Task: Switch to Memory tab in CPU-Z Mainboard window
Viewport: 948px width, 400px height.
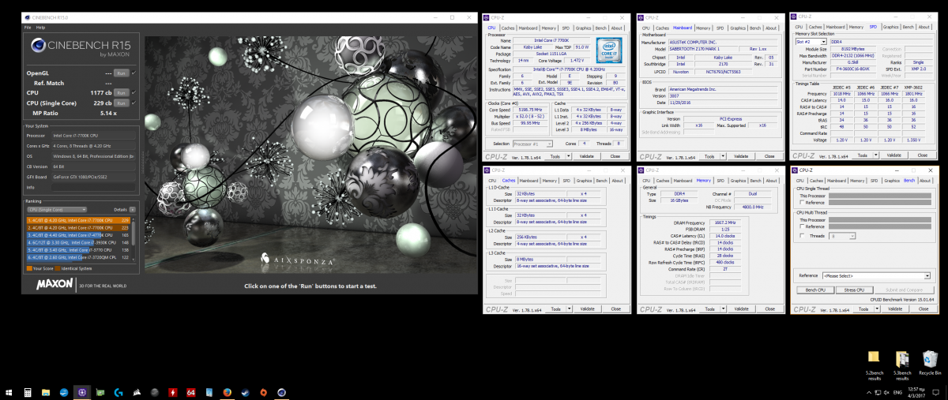Action: [702, 28]
